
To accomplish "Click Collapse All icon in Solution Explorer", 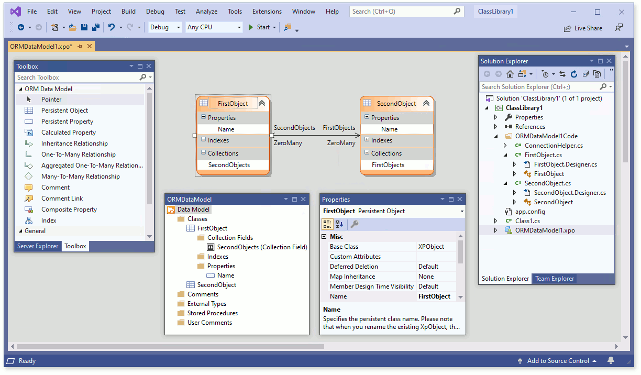I will (585, 74).
